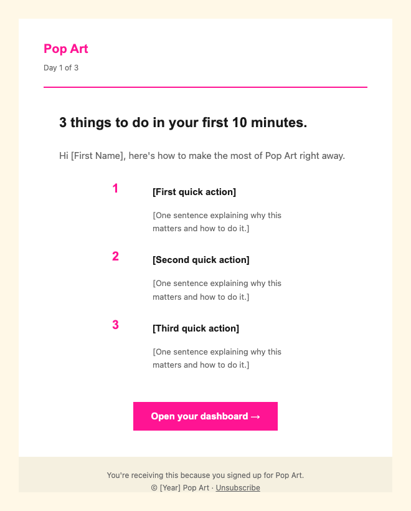Click the [First Name] placeholder in greeting
The width and height of the screenshot is (411, 511).
97,156
